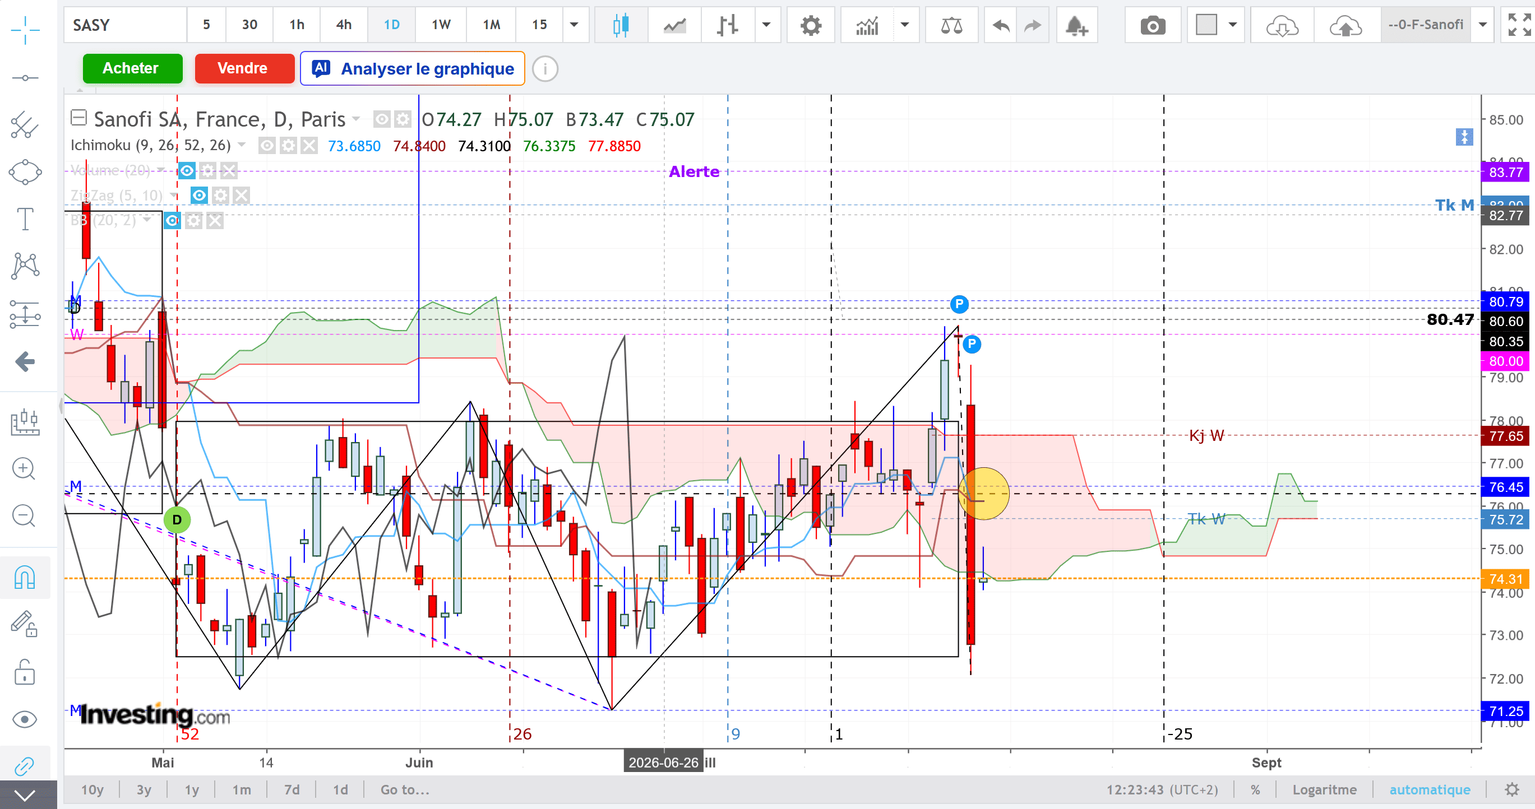Expand the Ichimoku indicator dropdown arrow
1535x809 pixels.
point(241,145)
